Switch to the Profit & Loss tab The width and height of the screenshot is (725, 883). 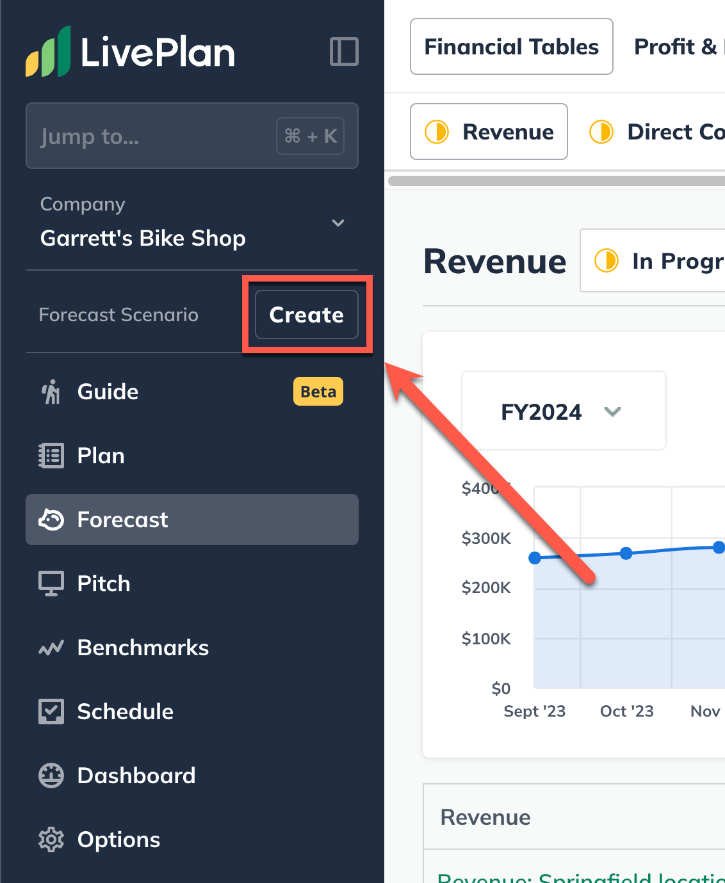679,47
